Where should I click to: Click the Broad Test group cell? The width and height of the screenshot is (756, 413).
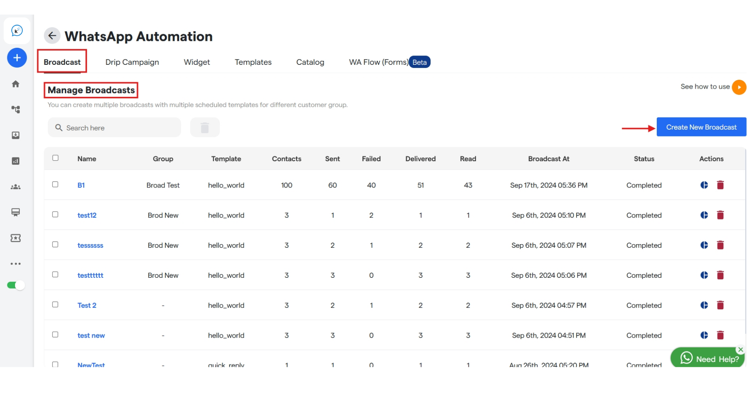[163, 185]
